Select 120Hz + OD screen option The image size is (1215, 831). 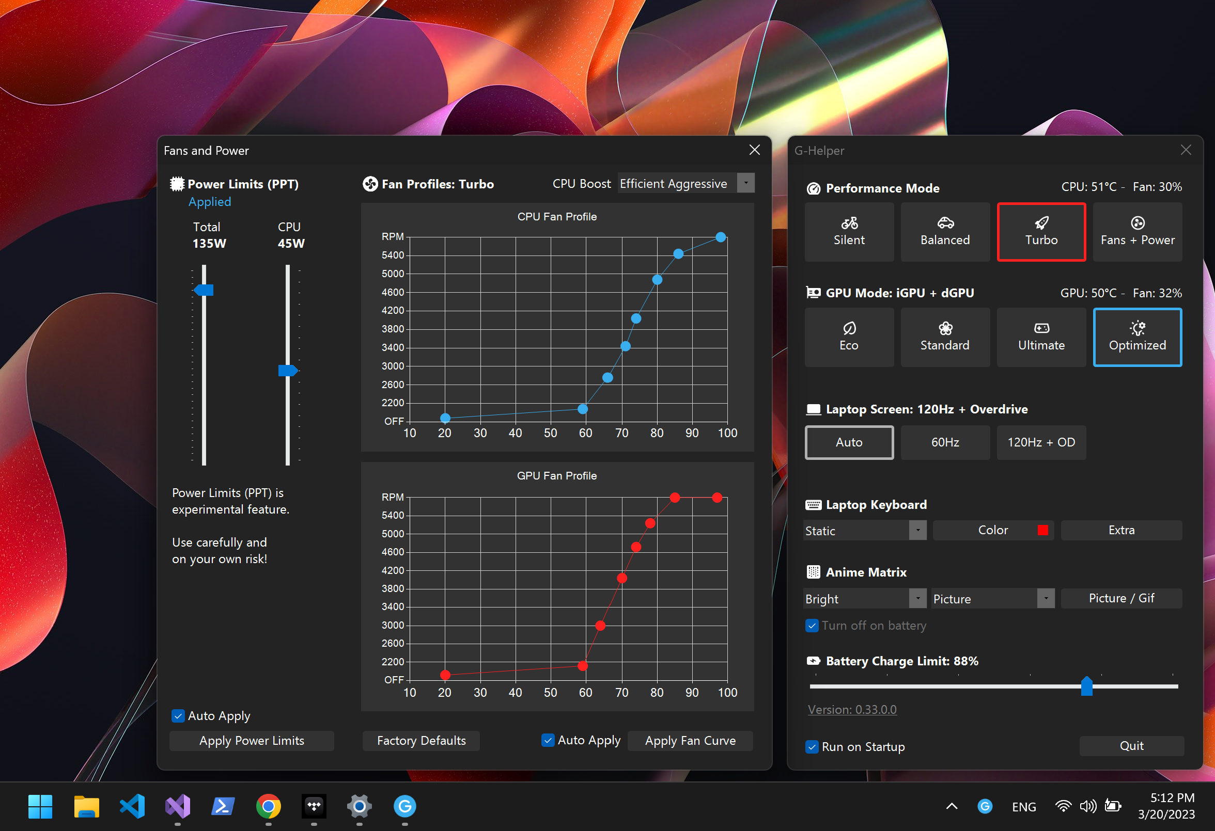[x=1041, y=442]
